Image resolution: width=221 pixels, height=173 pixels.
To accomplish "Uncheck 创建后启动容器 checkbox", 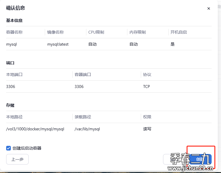I will (x=8, y=148).
